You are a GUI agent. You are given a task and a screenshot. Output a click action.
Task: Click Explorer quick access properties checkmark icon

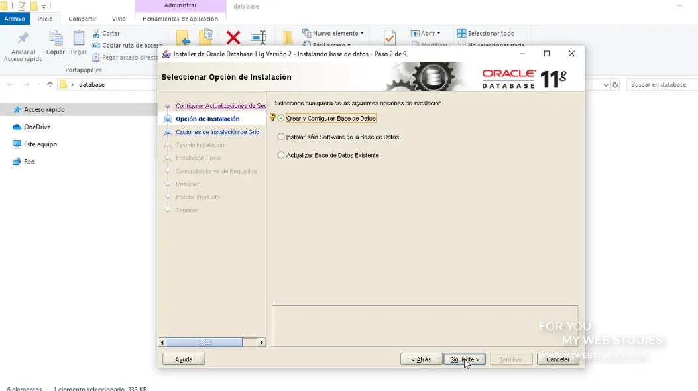(x=21, y=6)
